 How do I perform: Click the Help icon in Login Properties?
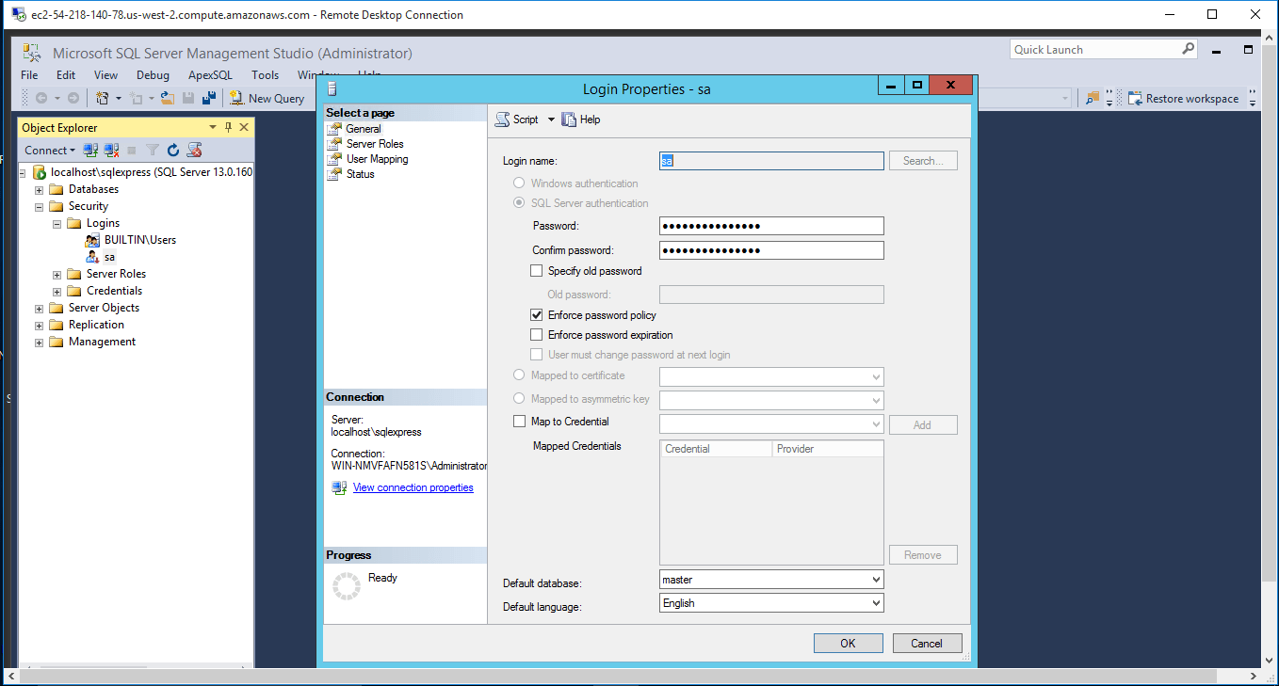pyautogui.click(x=569, y=120)
